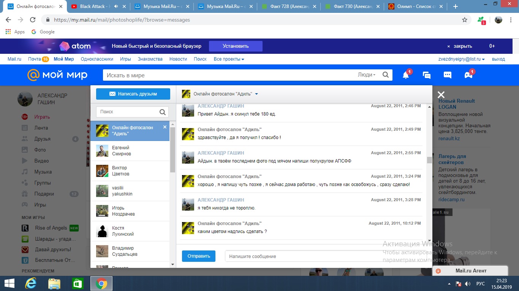Open Друзья in left sidebar
The height and width of the screenshot is (291, 519).
pyautogui.click(x=42, y=139)
